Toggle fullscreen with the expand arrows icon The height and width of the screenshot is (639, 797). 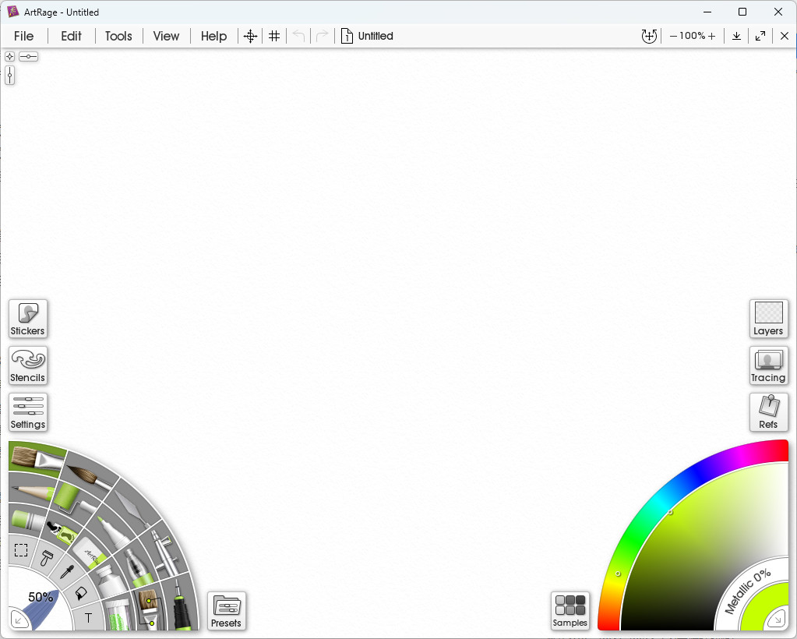tap(760, 36)
